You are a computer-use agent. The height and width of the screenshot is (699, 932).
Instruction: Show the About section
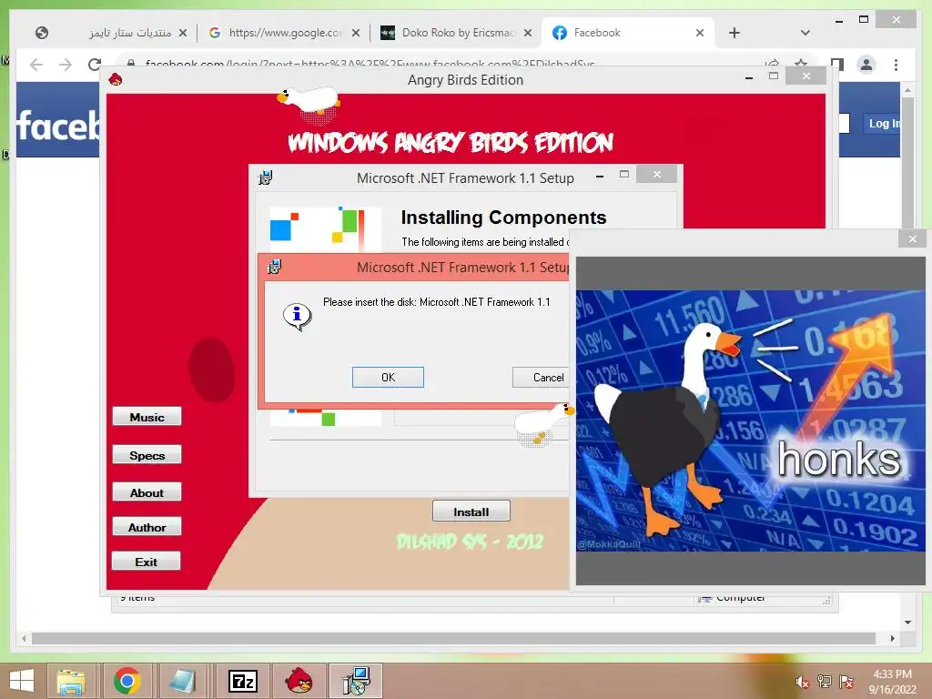(x=147, y=492)
